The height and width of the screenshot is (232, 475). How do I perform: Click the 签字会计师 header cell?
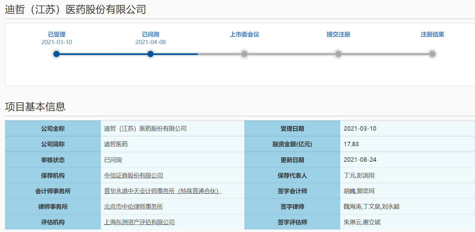292,191
